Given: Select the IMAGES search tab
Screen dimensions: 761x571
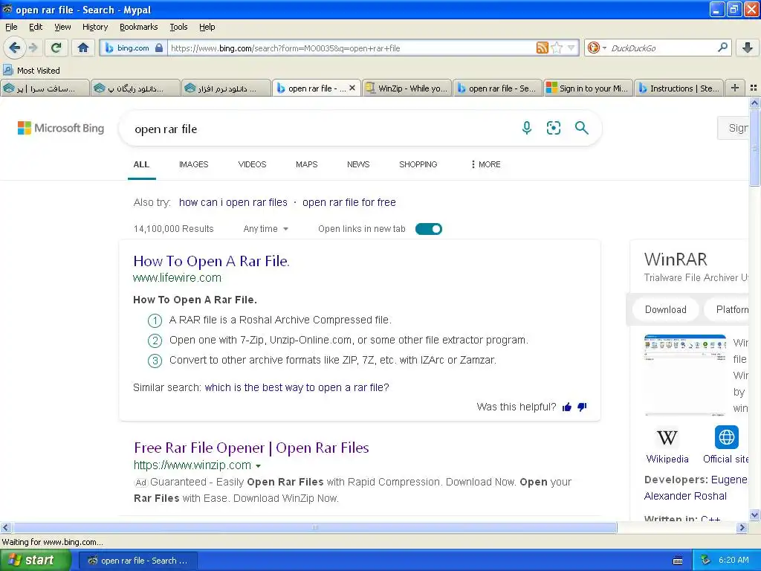Looking at the screenshot, I should coord(193,164).
